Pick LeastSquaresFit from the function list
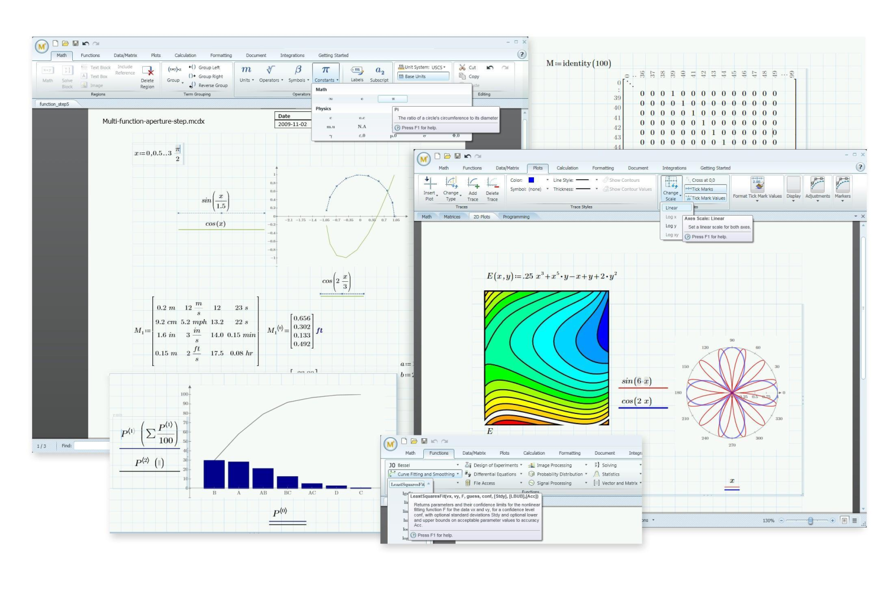The image size is (894, 610). coord(407,485)
